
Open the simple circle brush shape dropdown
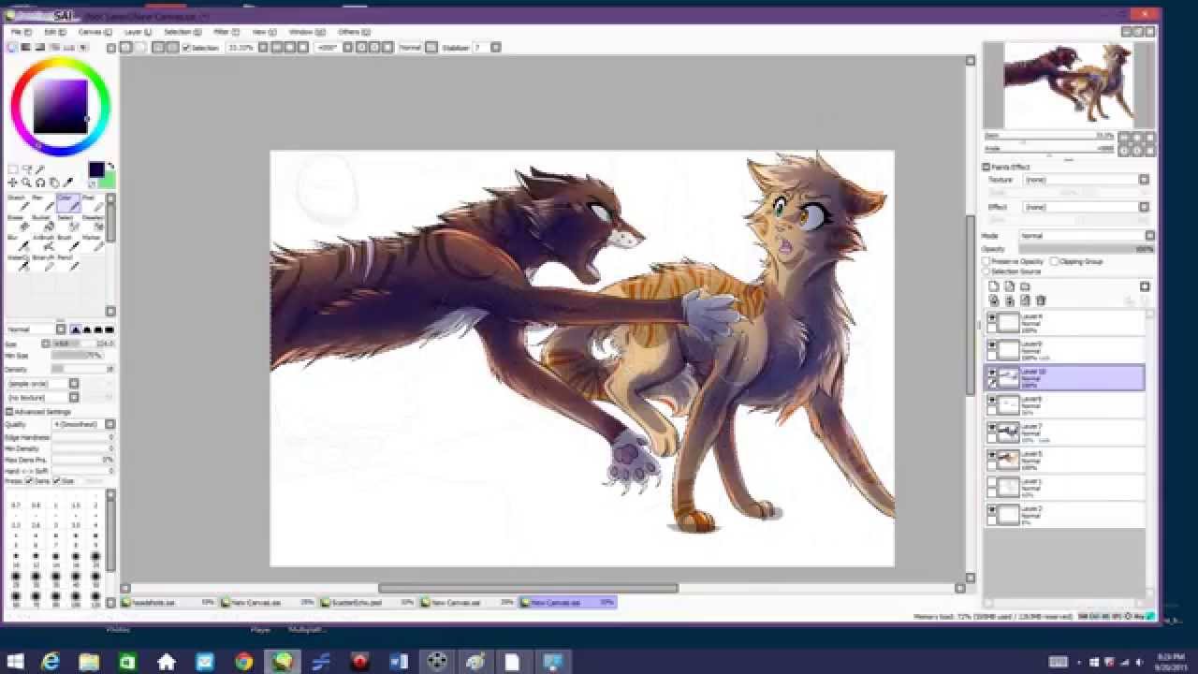pos(42,384)
